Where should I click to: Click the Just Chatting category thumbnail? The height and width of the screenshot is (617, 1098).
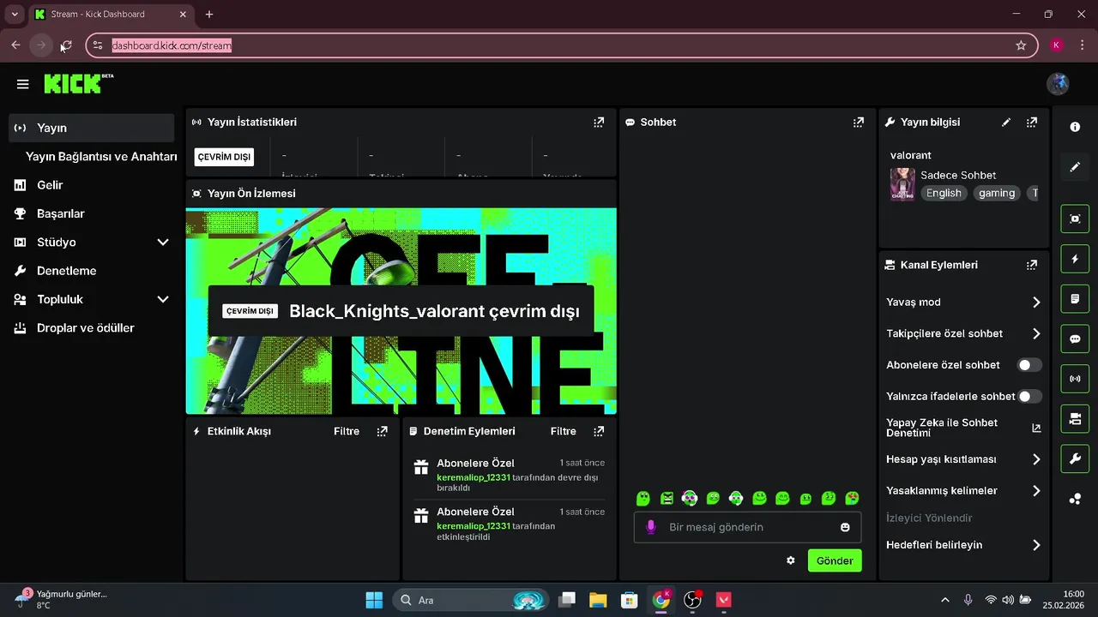coord(902,184)
